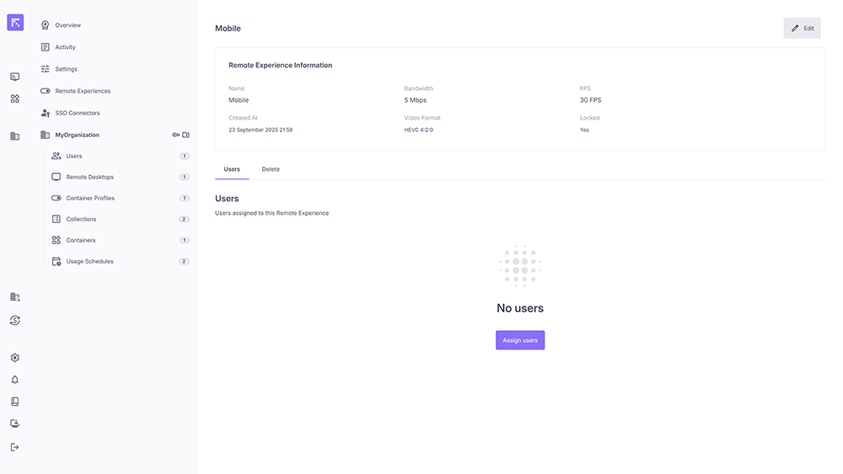Go to Remote Experiences menu item
843x474 pixels.
(x=83, y=91)
